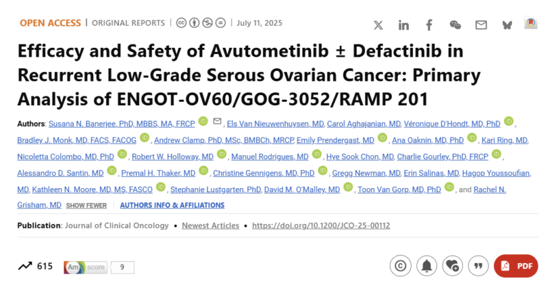
Task: Open author Nicoletta Colombo's link
Action: (x=66, y=157)
